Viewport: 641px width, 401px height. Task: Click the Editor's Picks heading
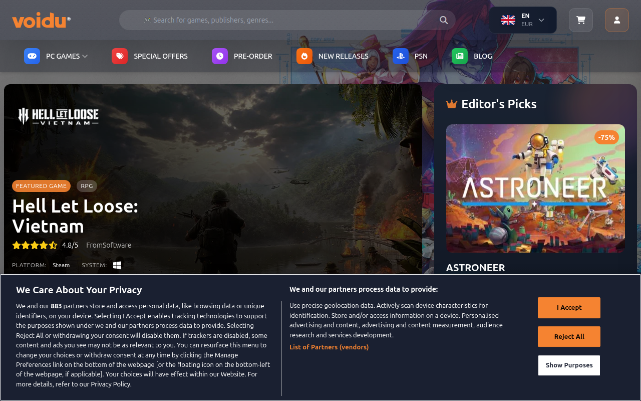499,104
